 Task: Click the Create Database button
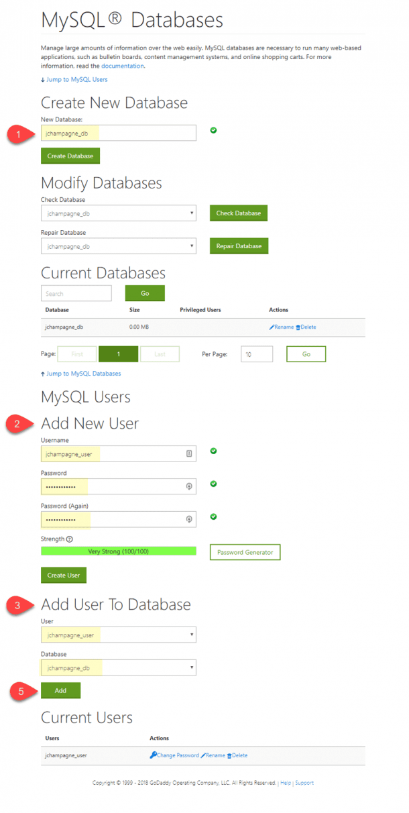click(x=70, y=156)
